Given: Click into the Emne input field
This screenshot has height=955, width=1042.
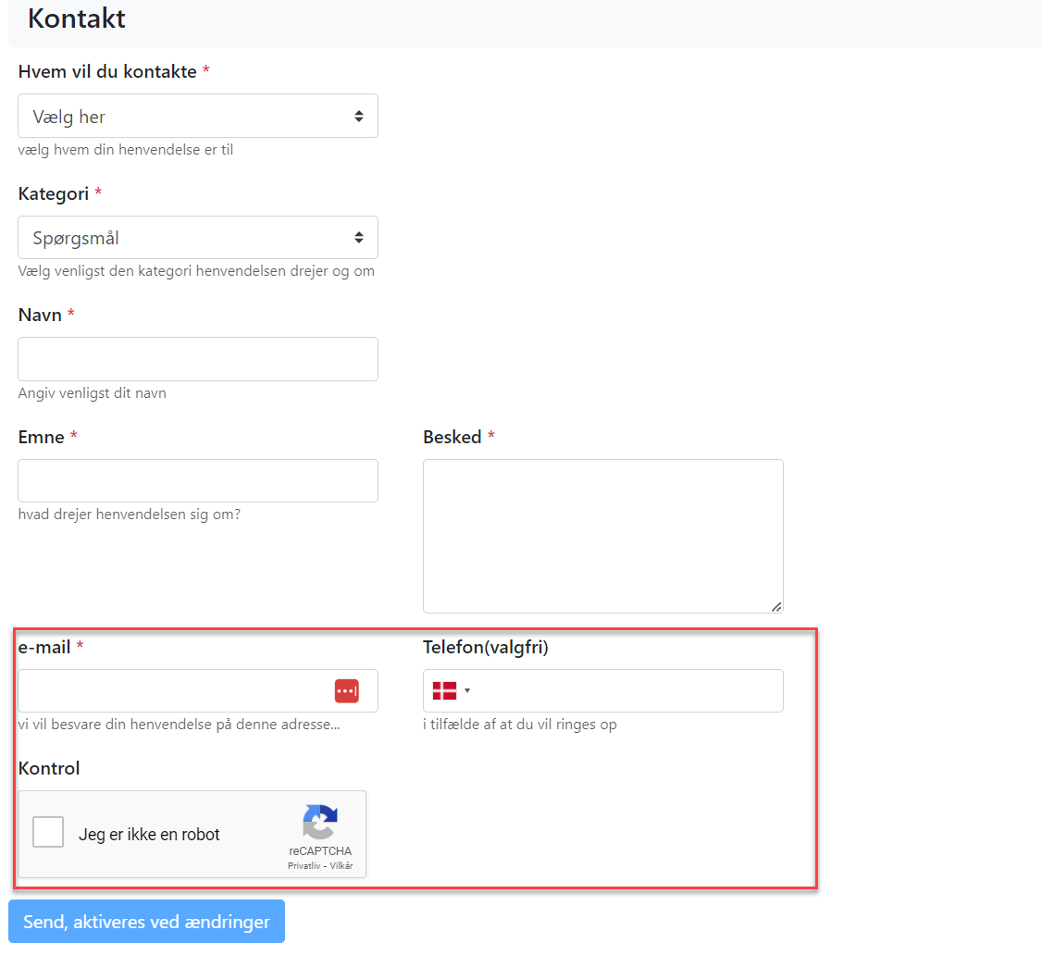Looking at the screenshot, I should [198, 481].
